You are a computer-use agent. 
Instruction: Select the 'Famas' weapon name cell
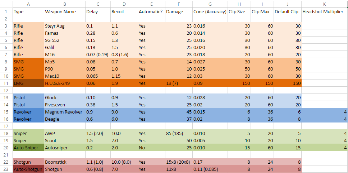point(65,33)
